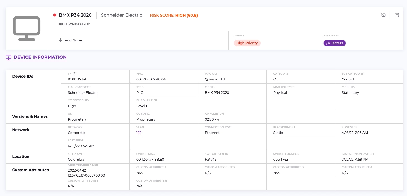The height and width of the screenshot is (196, 407).
Task: Click the Testers assignee badge
Action: [x=334, y=43]
